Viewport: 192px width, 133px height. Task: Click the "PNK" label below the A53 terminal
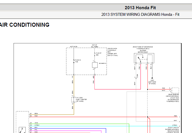[94, 82]
